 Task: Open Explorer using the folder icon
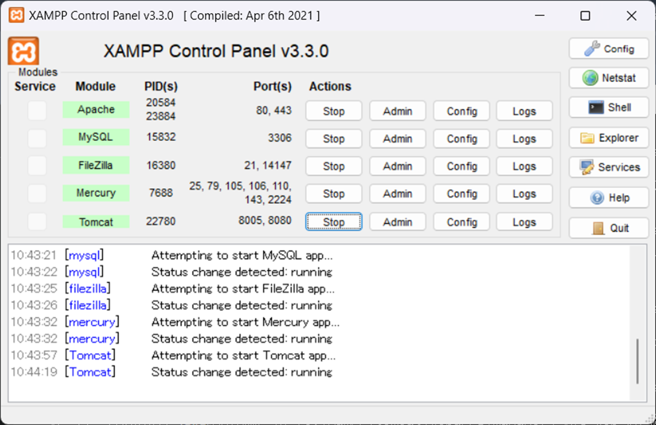click(608, 137)
